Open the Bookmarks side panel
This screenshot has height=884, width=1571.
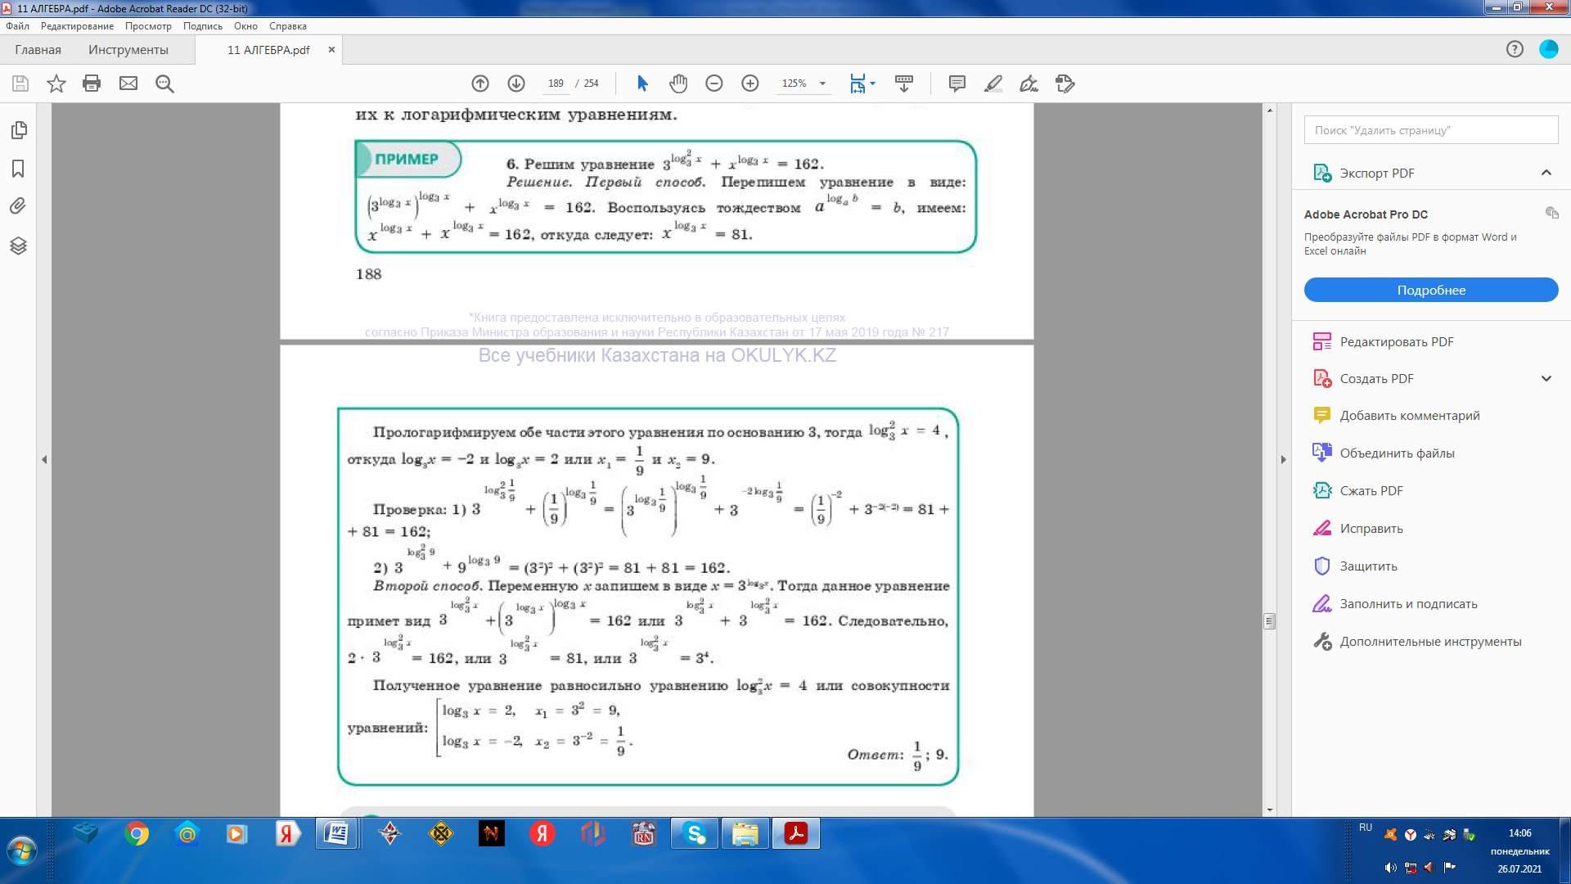tap(18, 169)
